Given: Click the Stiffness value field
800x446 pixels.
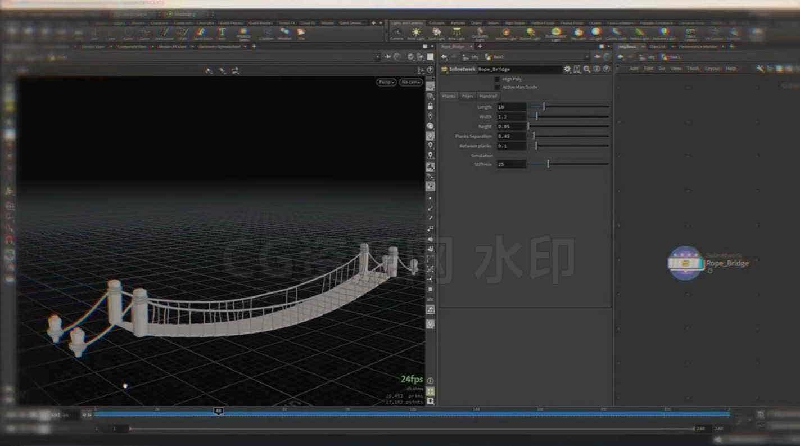Looking at the screenshot, I should pos(511,164).
